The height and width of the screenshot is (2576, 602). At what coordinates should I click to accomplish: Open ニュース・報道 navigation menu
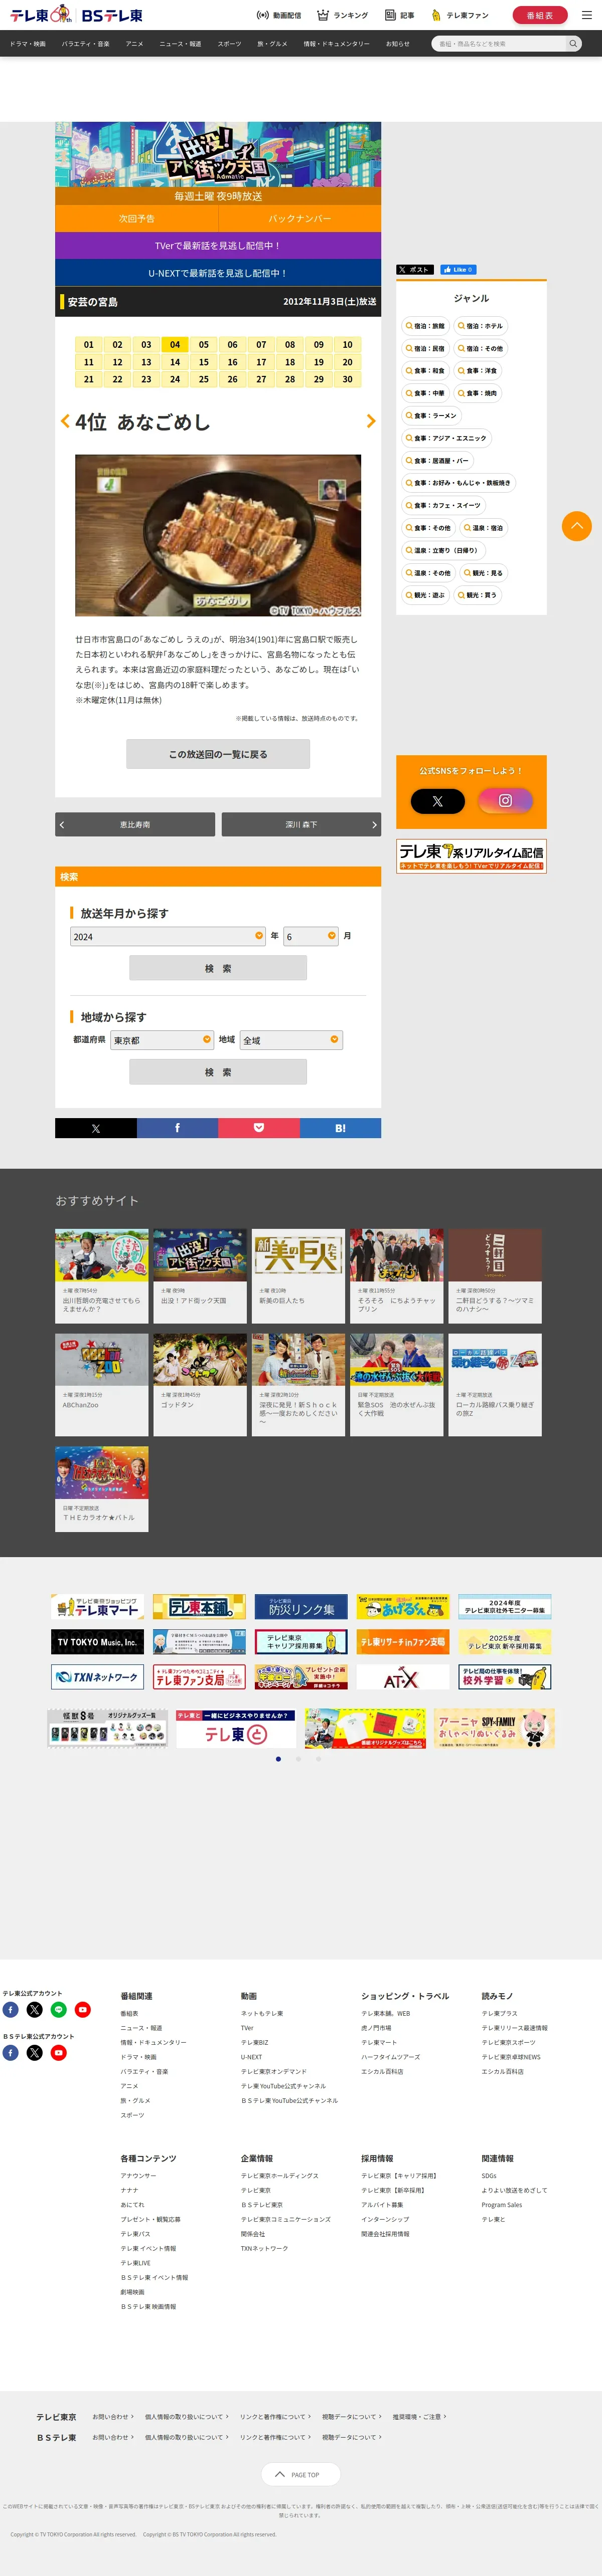tap(180, 44)
